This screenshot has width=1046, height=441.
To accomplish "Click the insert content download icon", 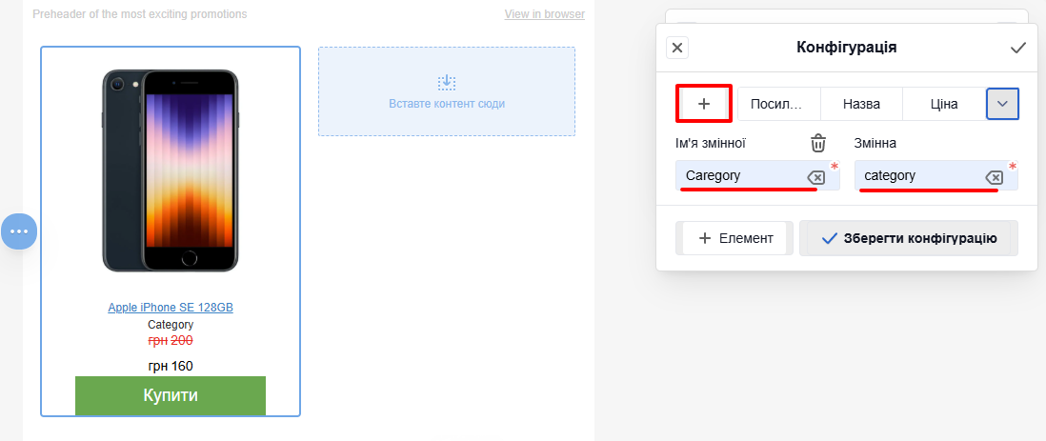I will pyautogui.click(x=446, y=82).
